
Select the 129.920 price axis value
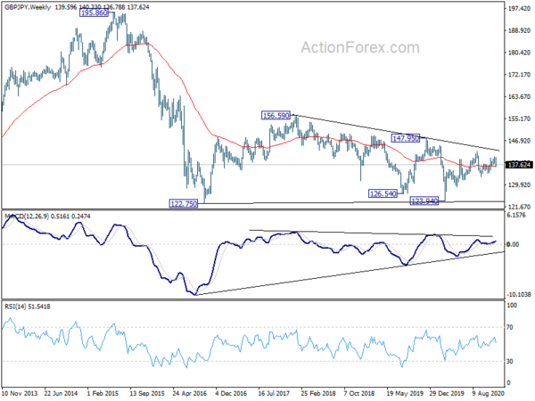pos(519,184)
